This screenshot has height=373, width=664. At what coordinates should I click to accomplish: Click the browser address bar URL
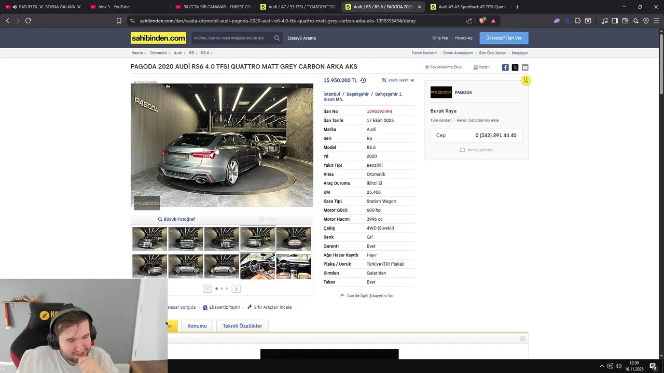(x=278, y=21)
